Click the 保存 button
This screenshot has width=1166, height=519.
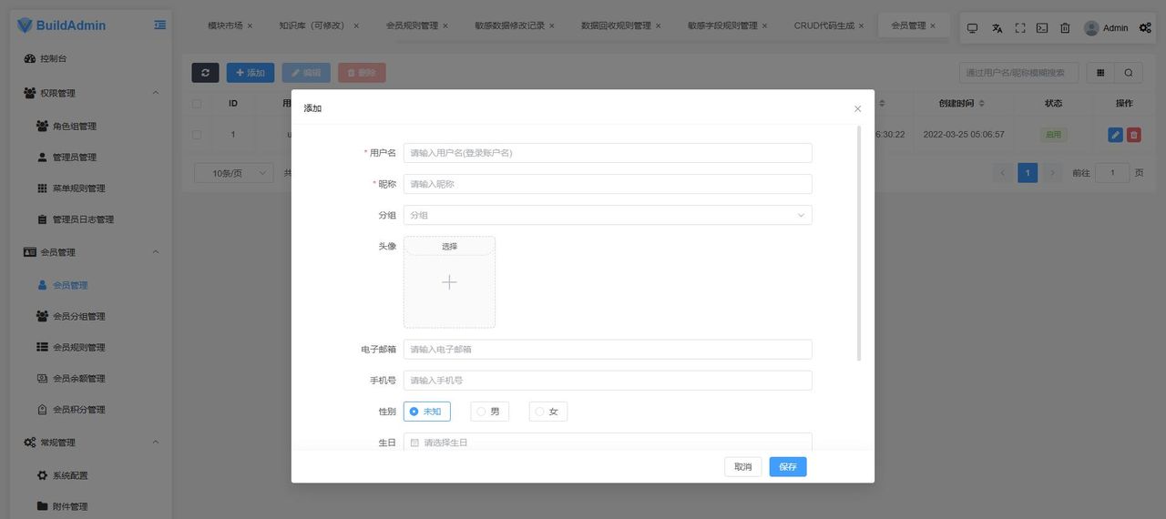coord(788,467)
